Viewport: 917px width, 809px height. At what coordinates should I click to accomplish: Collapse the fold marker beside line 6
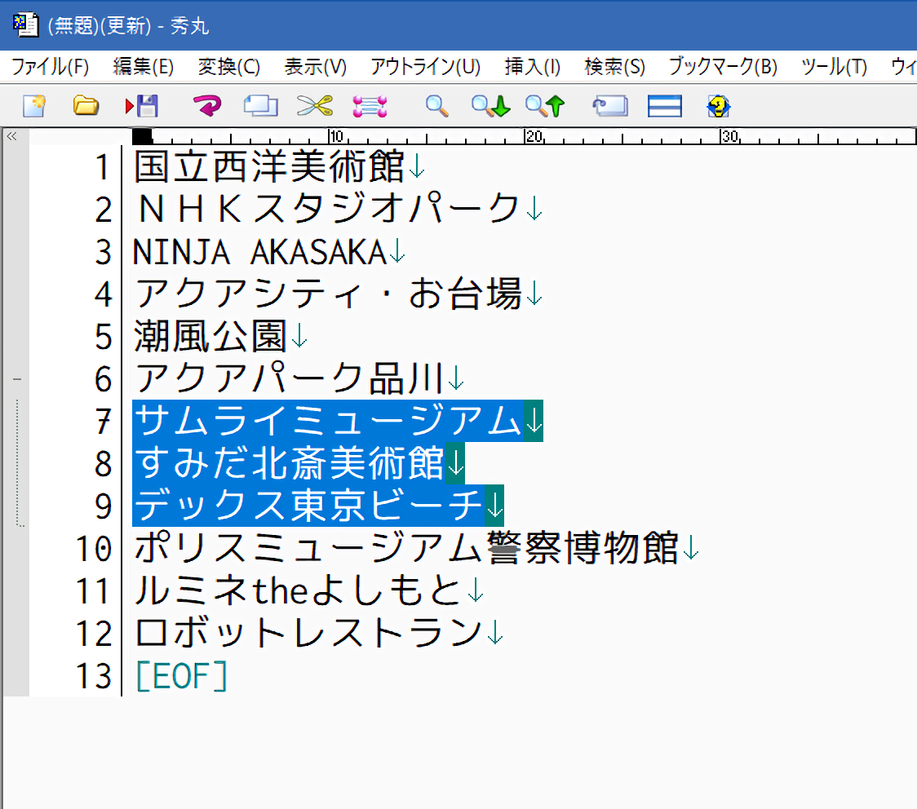point(17,379)
